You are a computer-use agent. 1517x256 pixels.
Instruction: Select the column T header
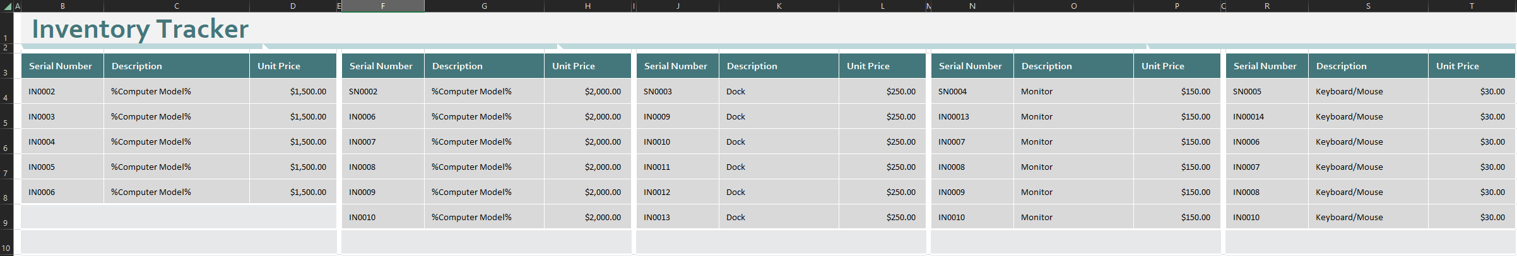[x=1472, y=6]
